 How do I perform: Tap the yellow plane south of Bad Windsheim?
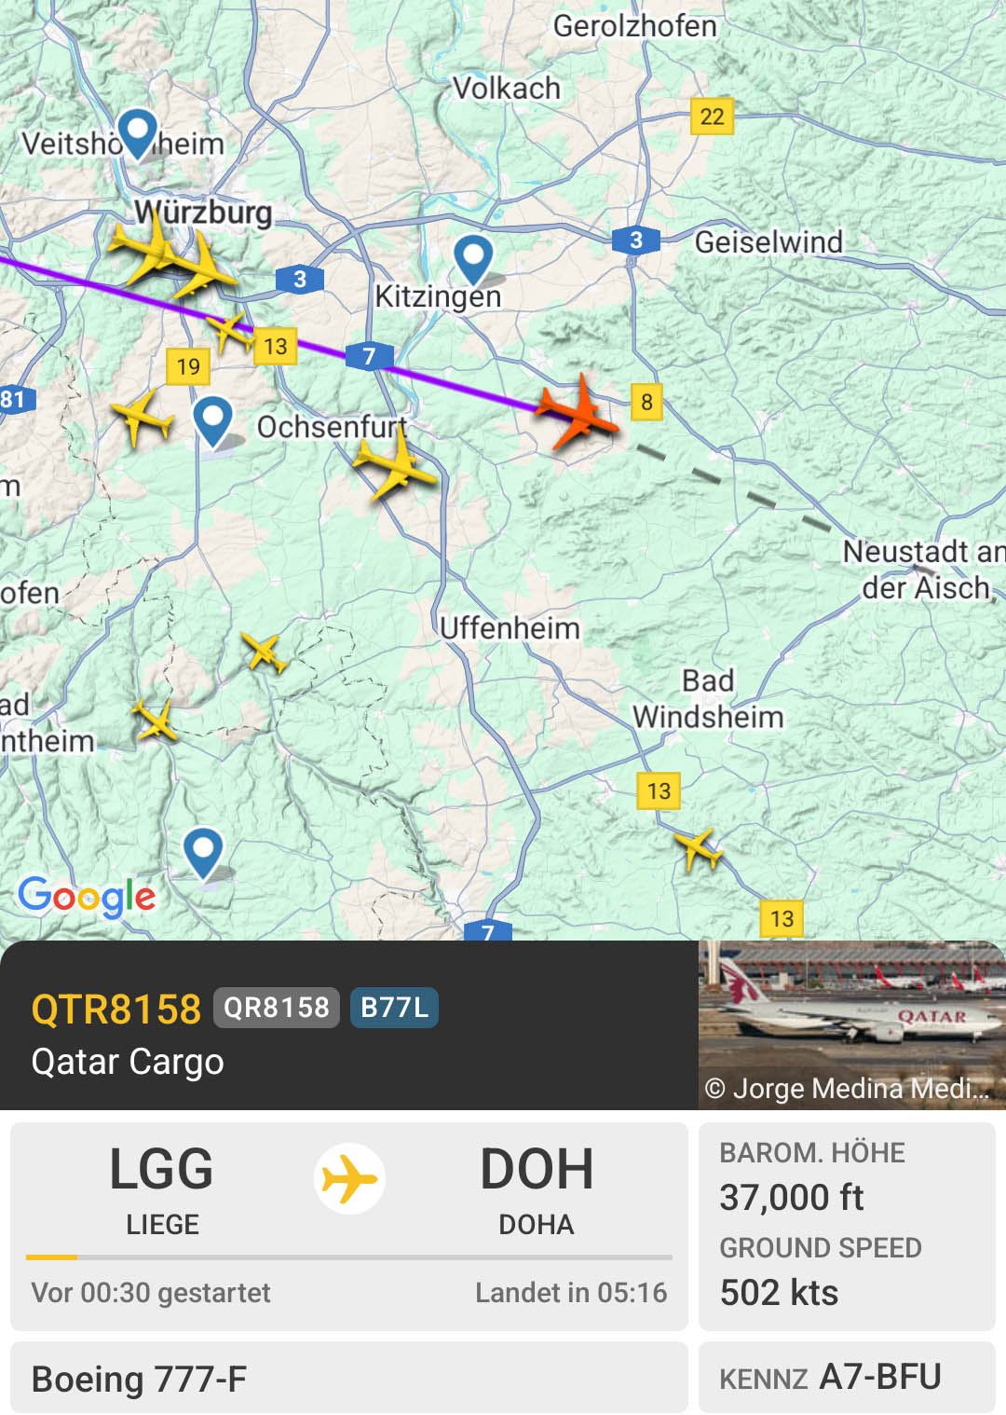coord(699,849)
